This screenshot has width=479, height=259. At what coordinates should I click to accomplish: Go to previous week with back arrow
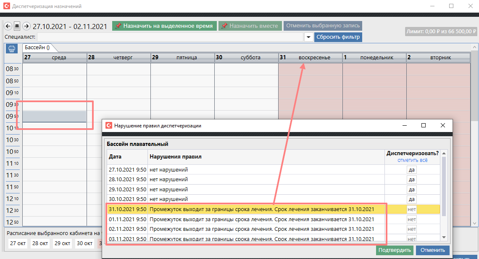click(x=8, y=26)
